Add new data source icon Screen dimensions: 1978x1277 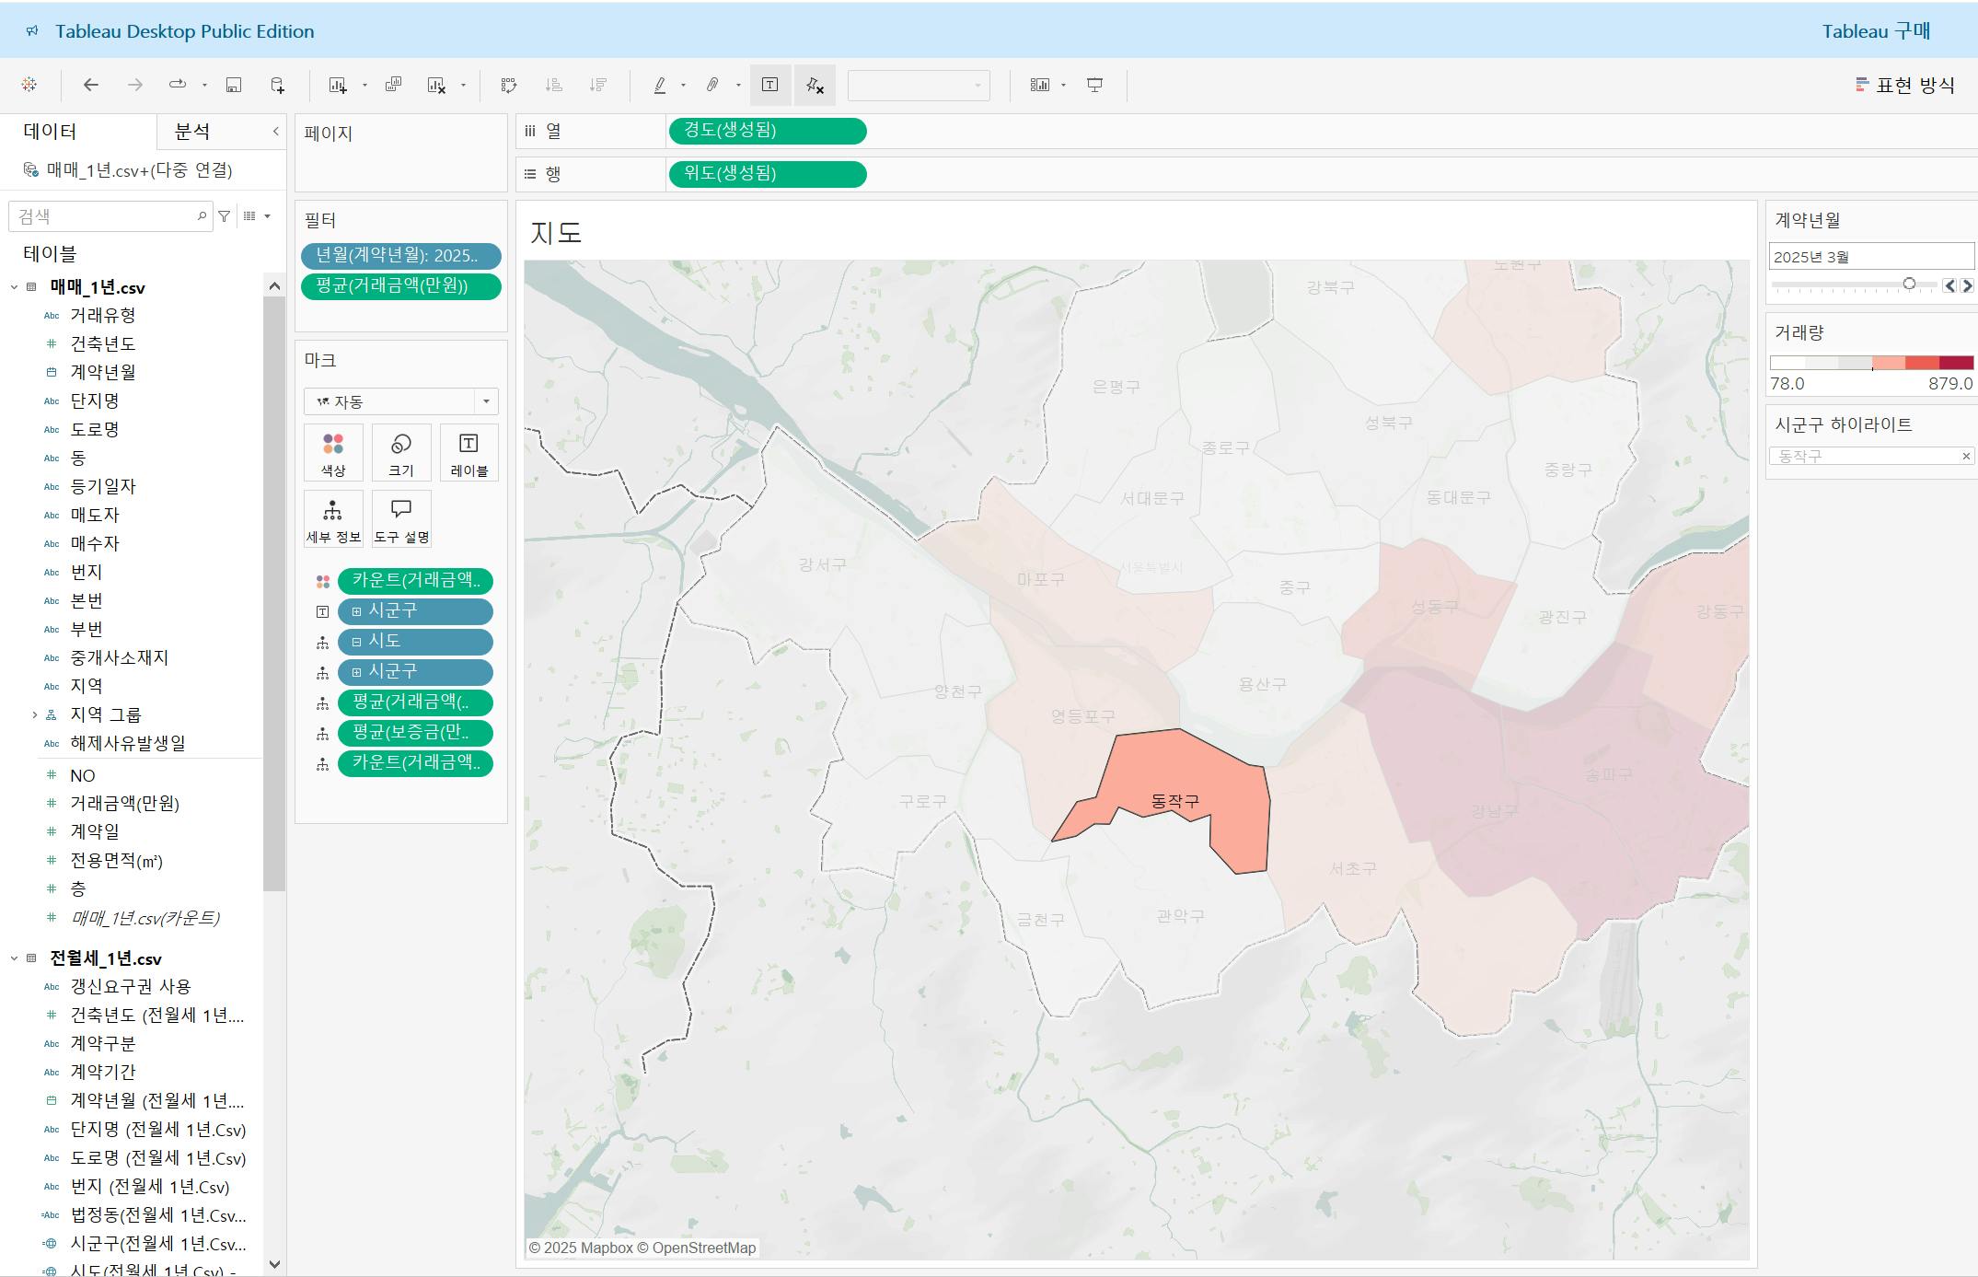[x=277, y=85]
